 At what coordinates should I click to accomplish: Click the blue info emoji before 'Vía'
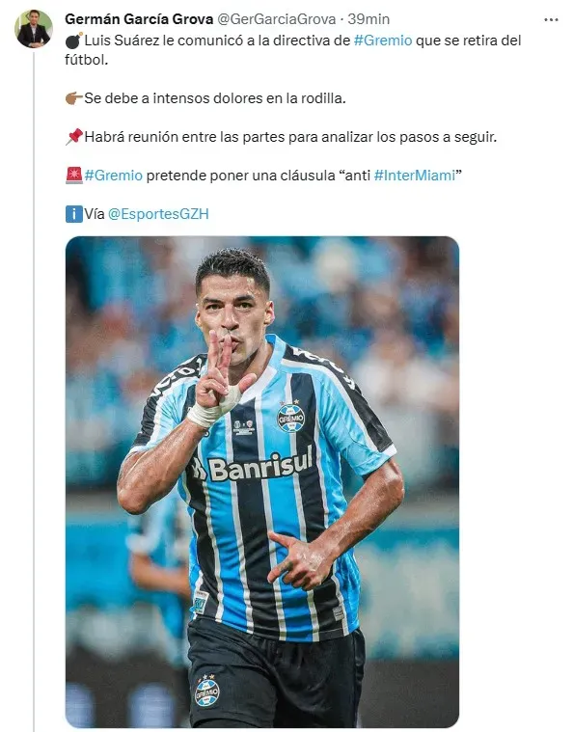tap(73, 214)
